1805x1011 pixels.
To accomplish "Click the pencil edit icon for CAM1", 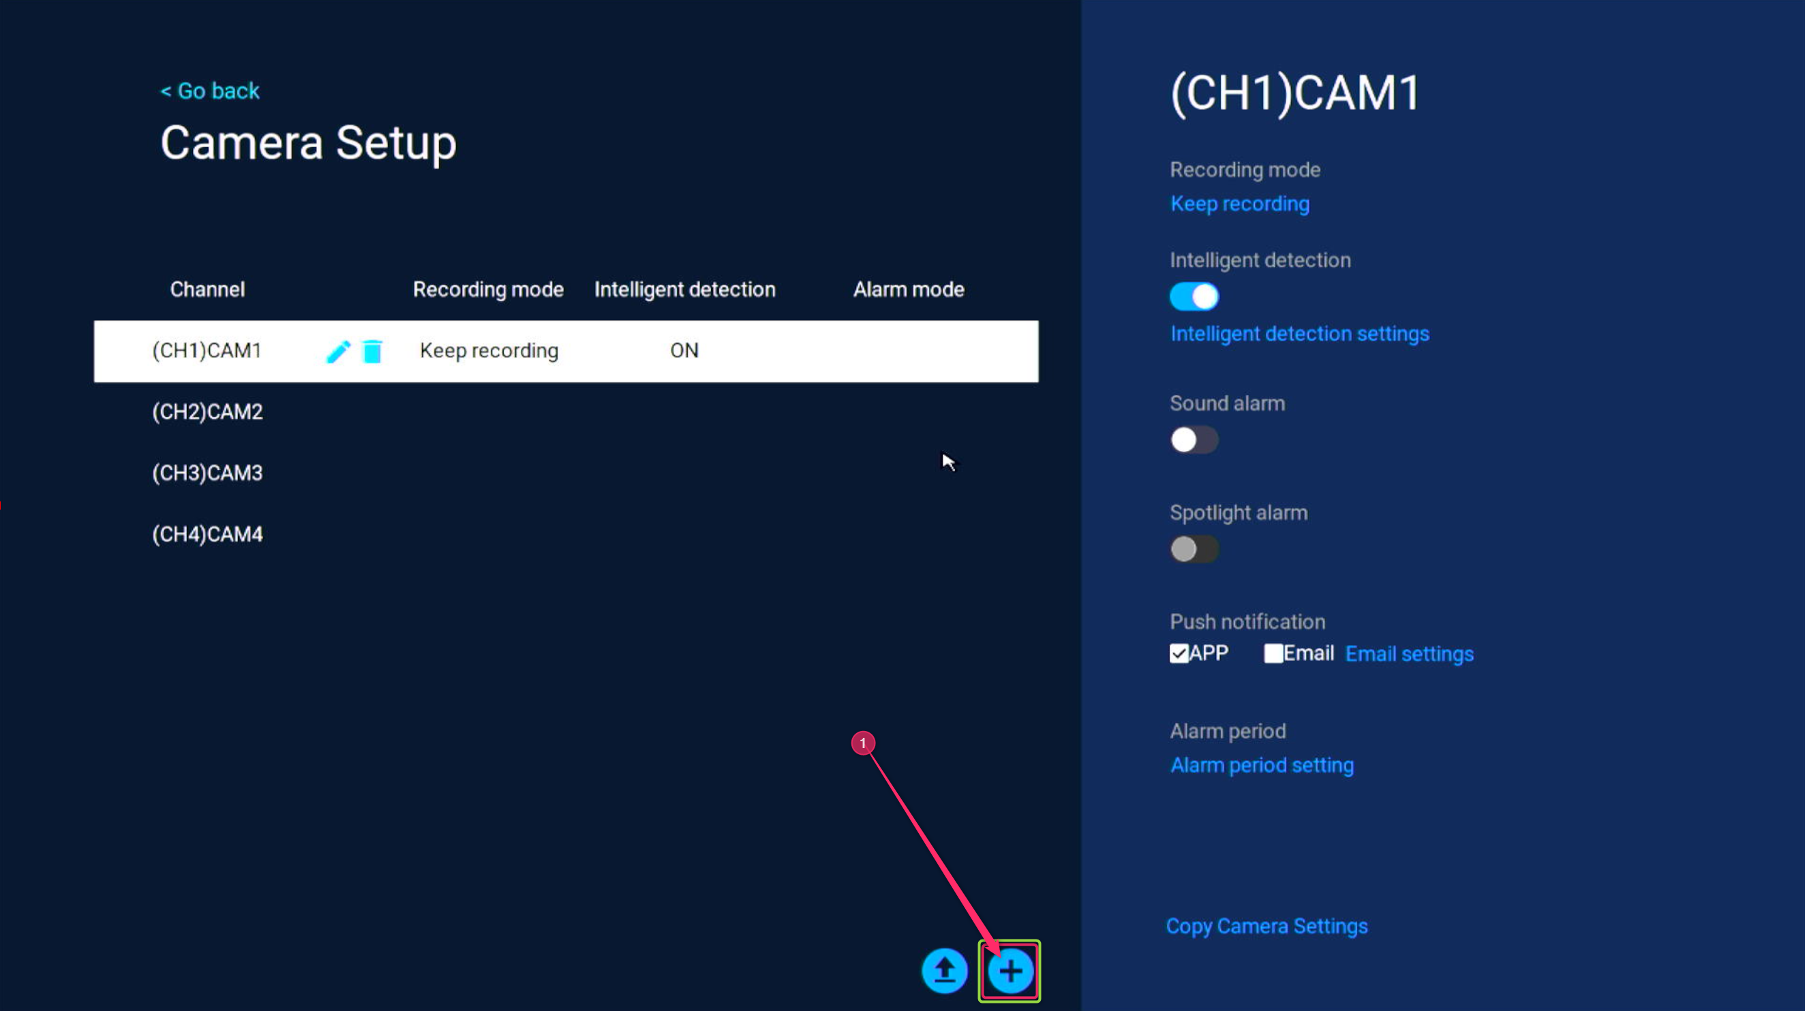I will [338, 352].
